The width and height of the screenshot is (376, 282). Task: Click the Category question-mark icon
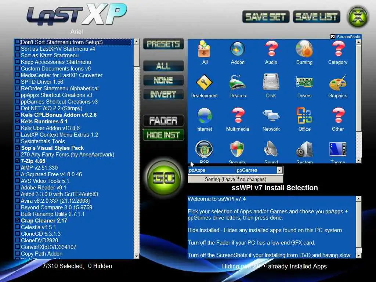[x=338, y=49]
